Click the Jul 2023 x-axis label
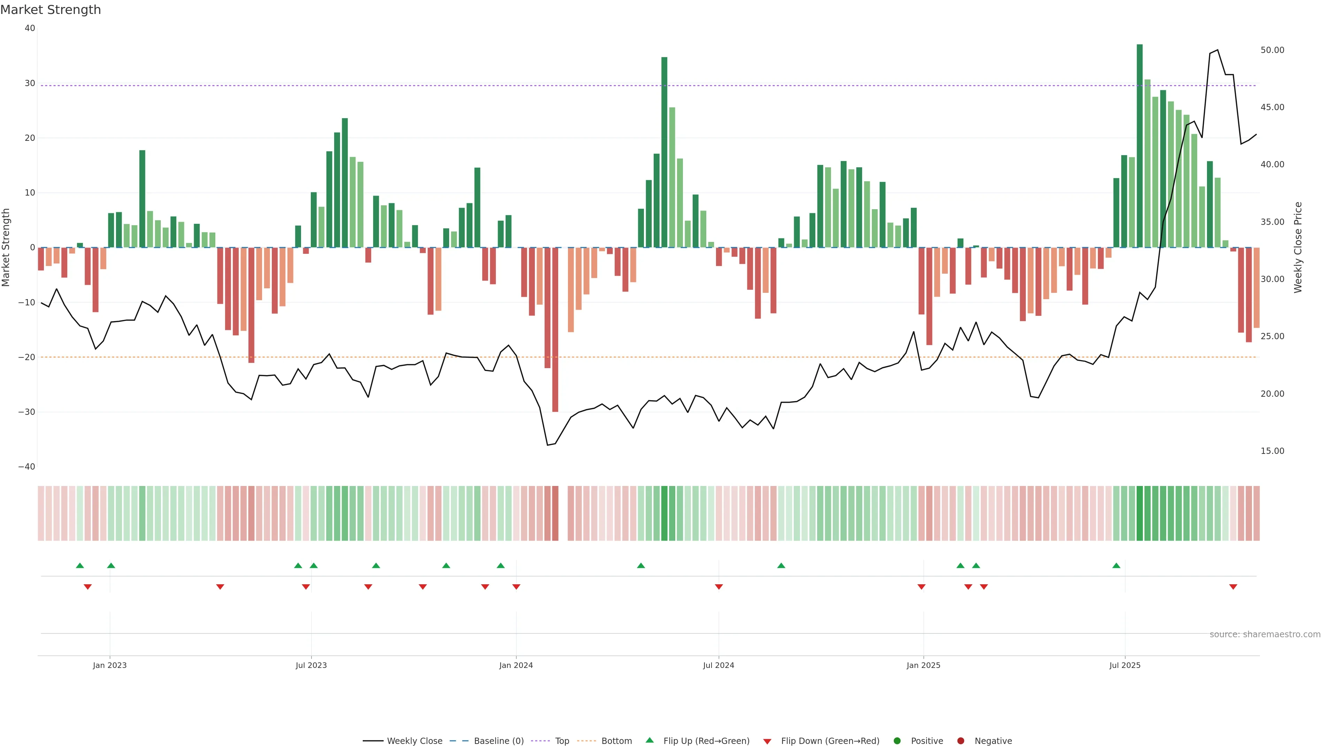1338x753 pixels. coord(311,665)
